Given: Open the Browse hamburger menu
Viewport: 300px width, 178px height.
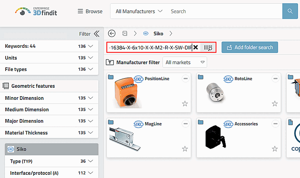Looking at the screenshot, I should click(90, 11).
